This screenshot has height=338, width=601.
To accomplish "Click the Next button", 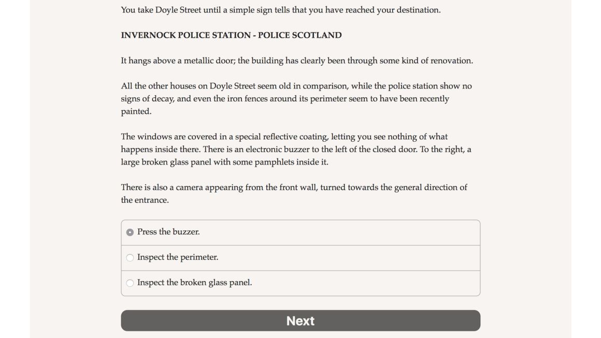I will 300,320.
